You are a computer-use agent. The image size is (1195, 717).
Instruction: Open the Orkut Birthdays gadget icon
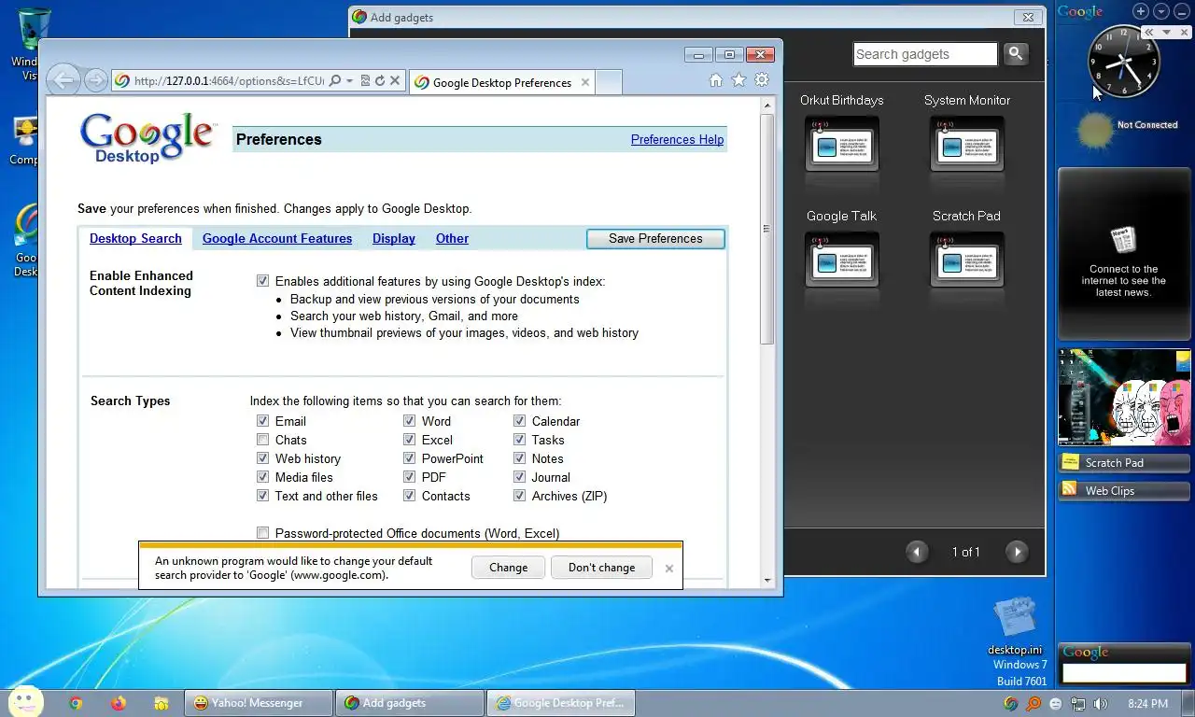pos(842,144)
